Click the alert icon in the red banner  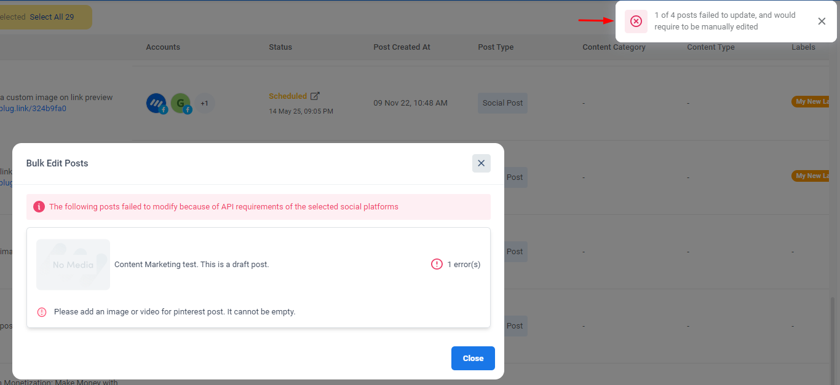pyautogui.click(x=39, y=206)
